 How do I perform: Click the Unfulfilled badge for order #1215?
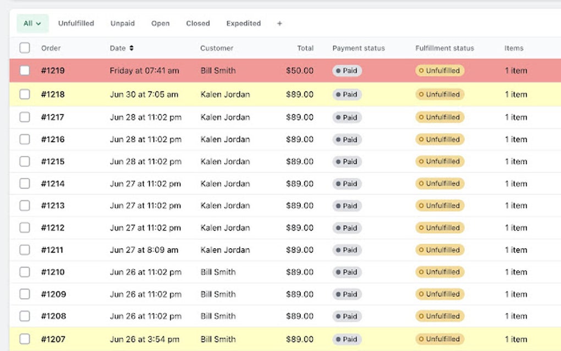pos(439,161)
